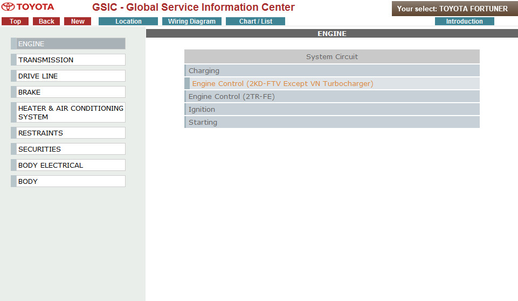Open Engine Control (2TR-FE) circuit
This screenshot has width=518, height=301.
[332, 97]
